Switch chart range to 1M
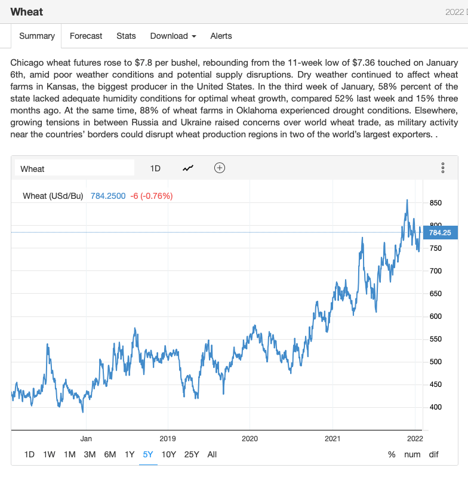Screen dimensions: 468x483 (x=70, y=454)
